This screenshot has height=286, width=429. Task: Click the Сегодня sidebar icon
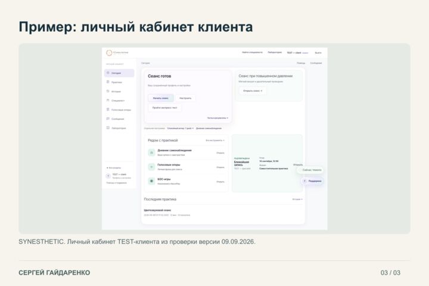click(x=108, y=73)
